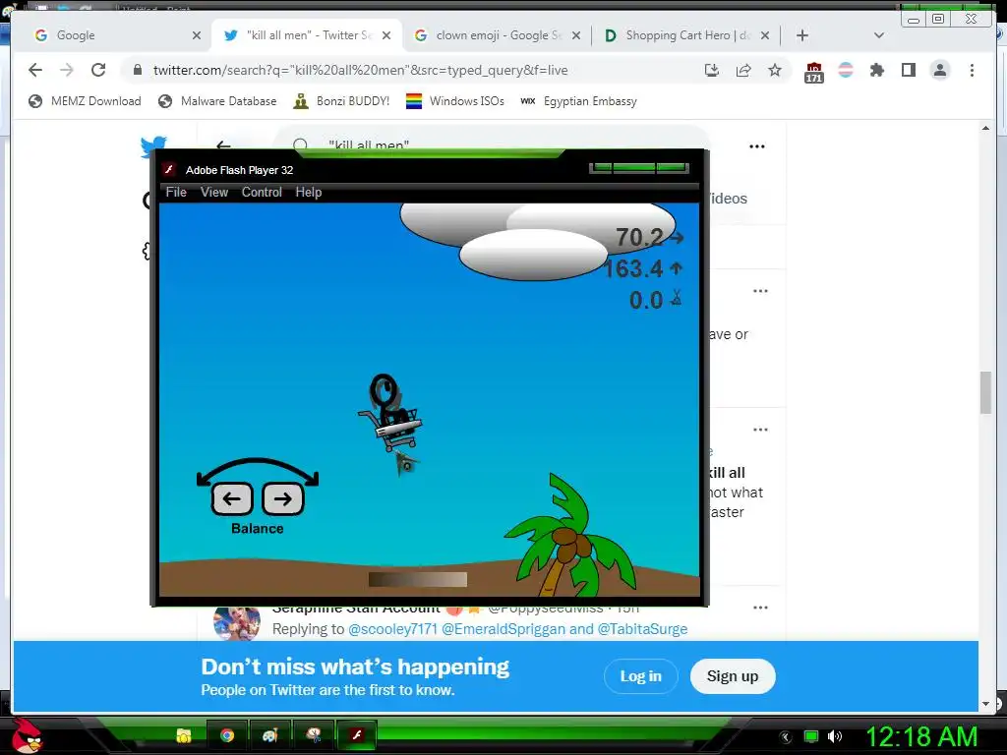Click the install app icon in the address bar
This screenshot has height=755, width=1007.
712,70
